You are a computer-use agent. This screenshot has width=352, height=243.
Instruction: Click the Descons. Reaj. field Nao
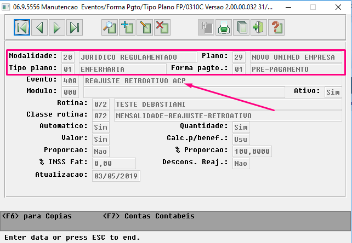241,163
